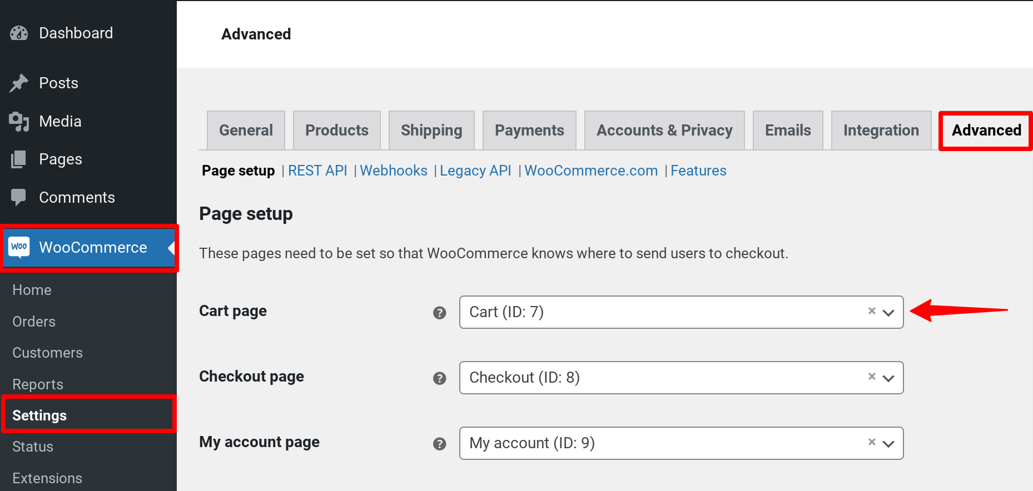This screenshot has width=1033, height=491.
Task: Open the REST API section link
Action: 317,171
